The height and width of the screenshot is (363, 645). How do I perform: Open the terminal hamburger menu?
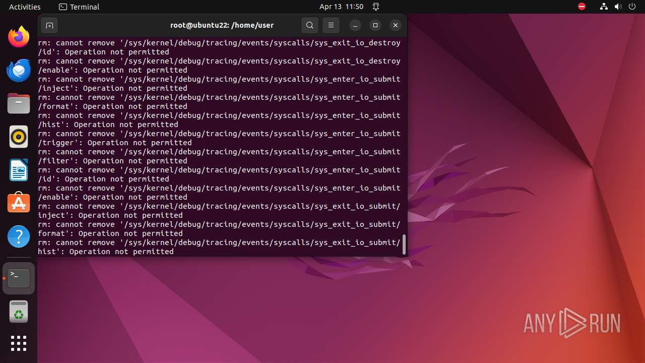(x=331, y=25)
